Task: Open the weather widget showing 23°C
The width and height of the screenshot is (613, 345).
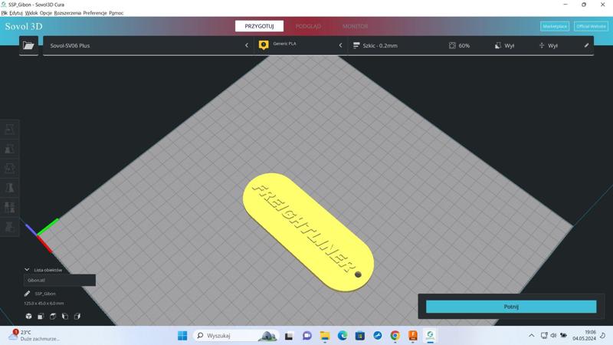Action: pyautogui.click(x=34, y=336)
